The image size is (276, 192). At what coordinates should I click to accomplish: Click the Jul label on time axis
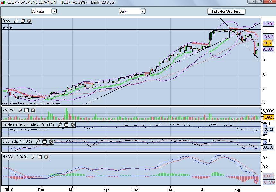point(203,190)
